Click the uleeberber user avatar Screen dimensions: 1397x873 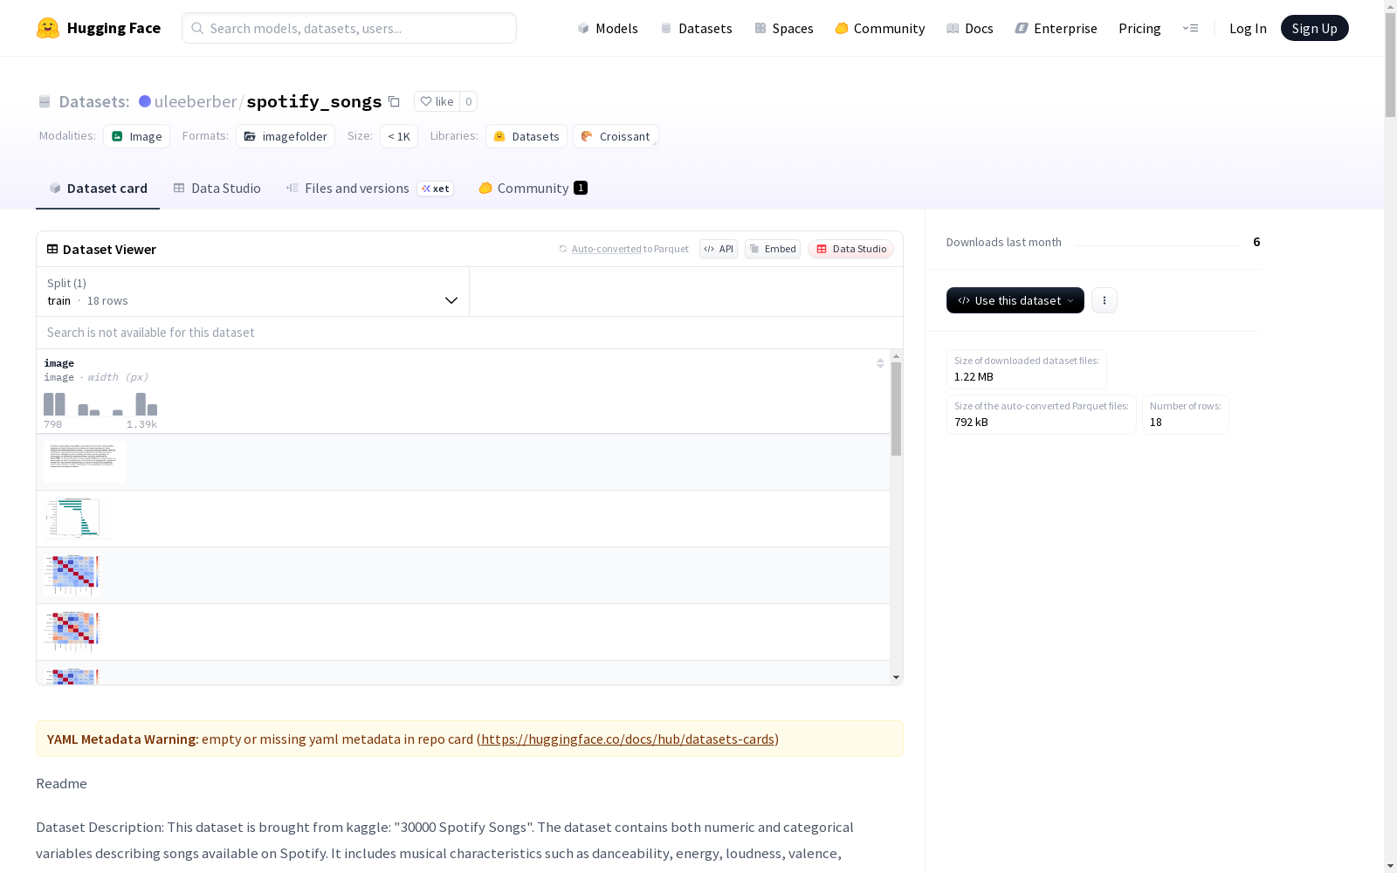(x=145, y=101)
